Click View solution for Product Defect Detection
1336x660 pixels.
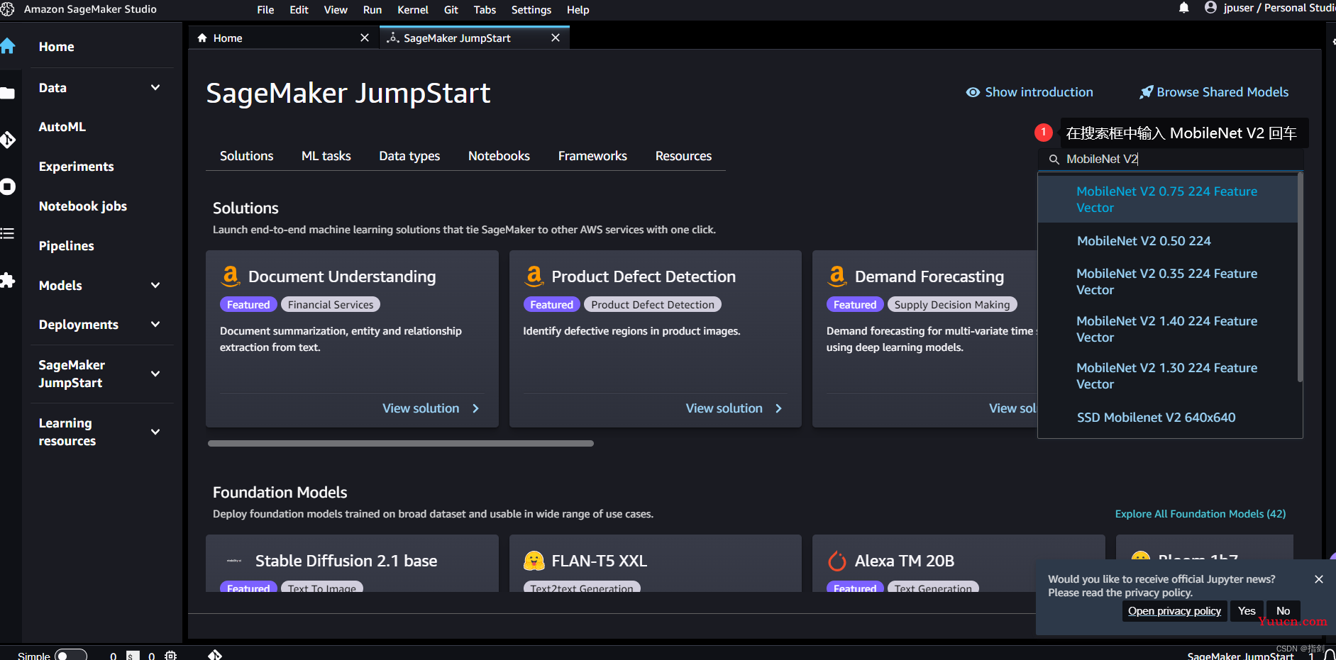pos(734,408)
